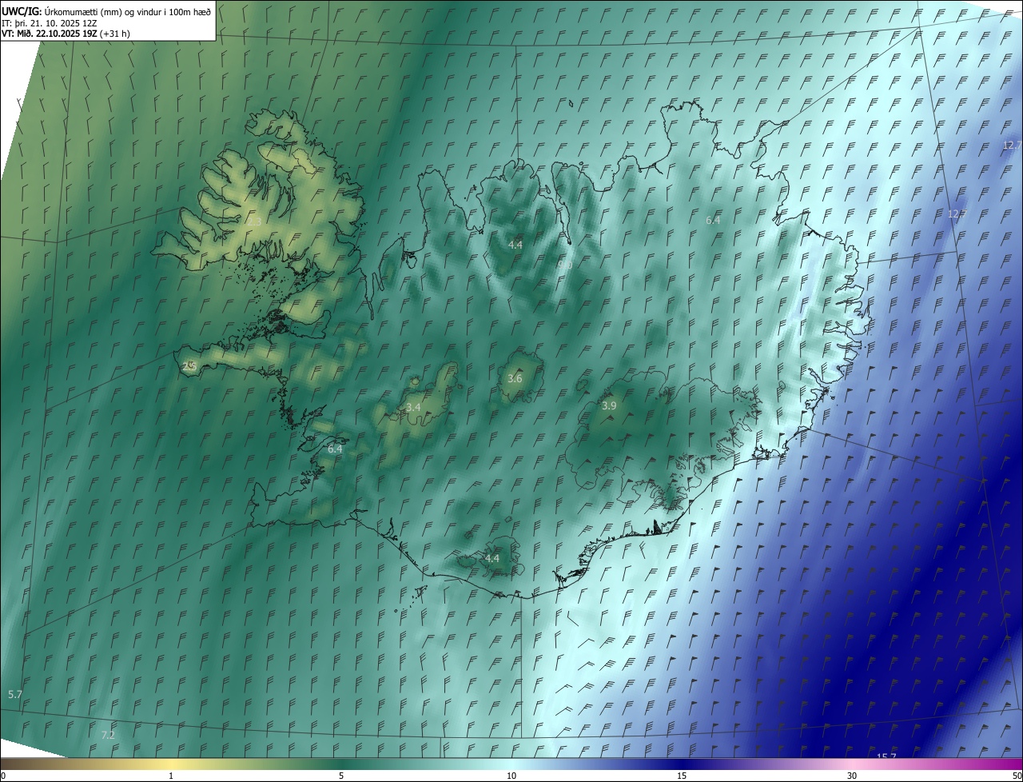
Task: Click the "10" tick on the color scale
Action: 511,776
